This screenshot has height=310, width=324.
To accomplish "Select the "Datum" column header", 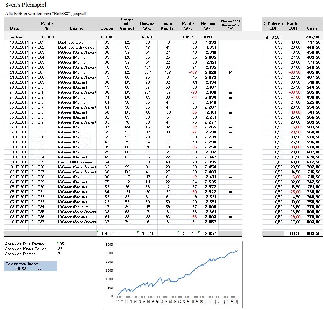I will coord(16,28).
